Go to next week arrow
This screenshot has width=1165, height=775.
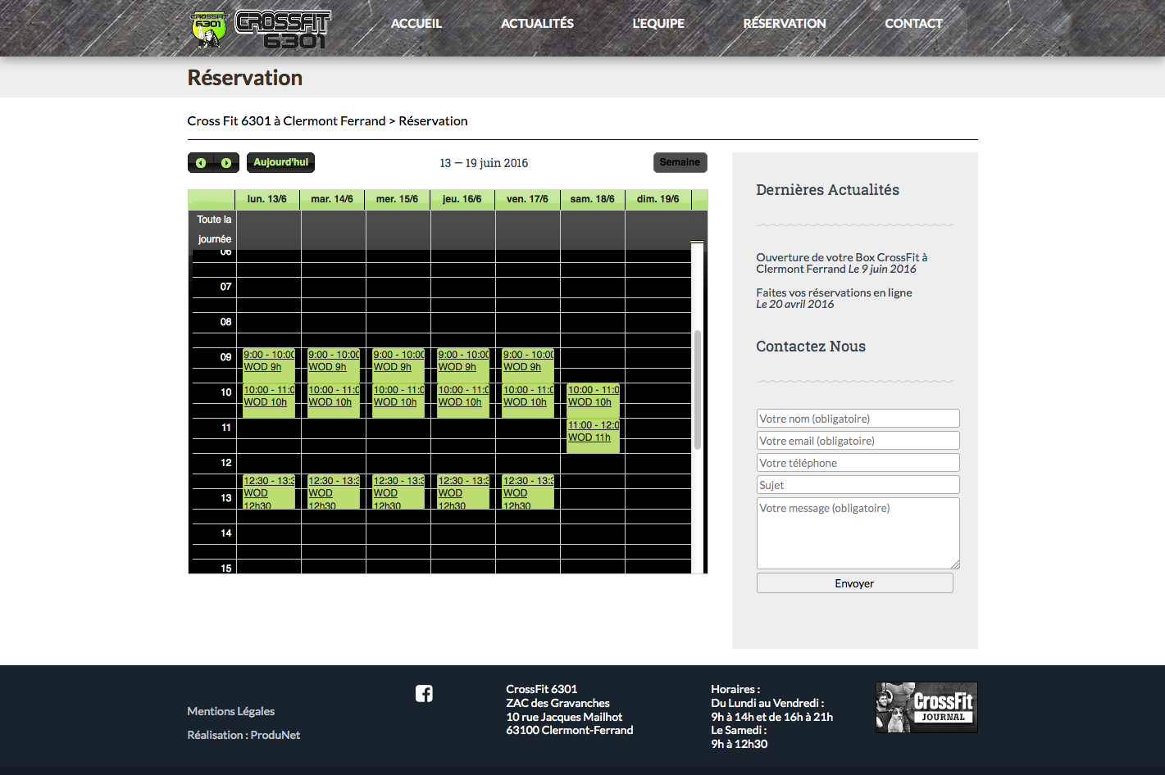click(226, 163)
